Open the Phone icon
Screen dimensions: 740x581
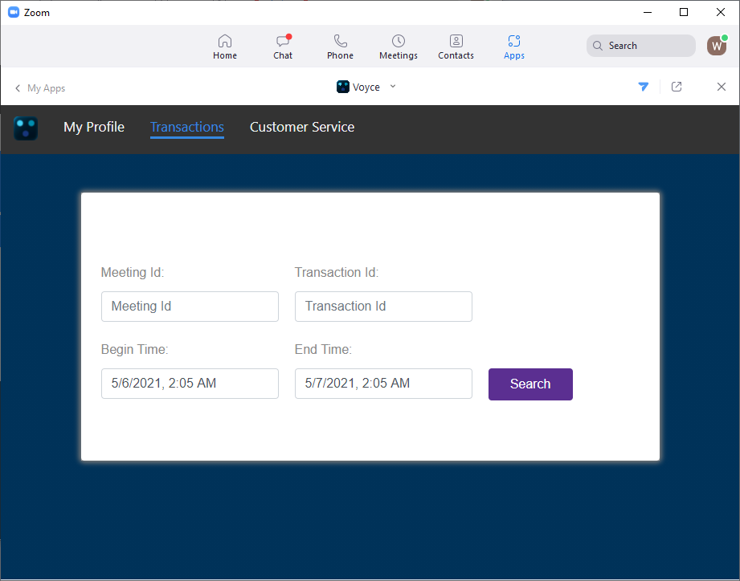point(340,41)
